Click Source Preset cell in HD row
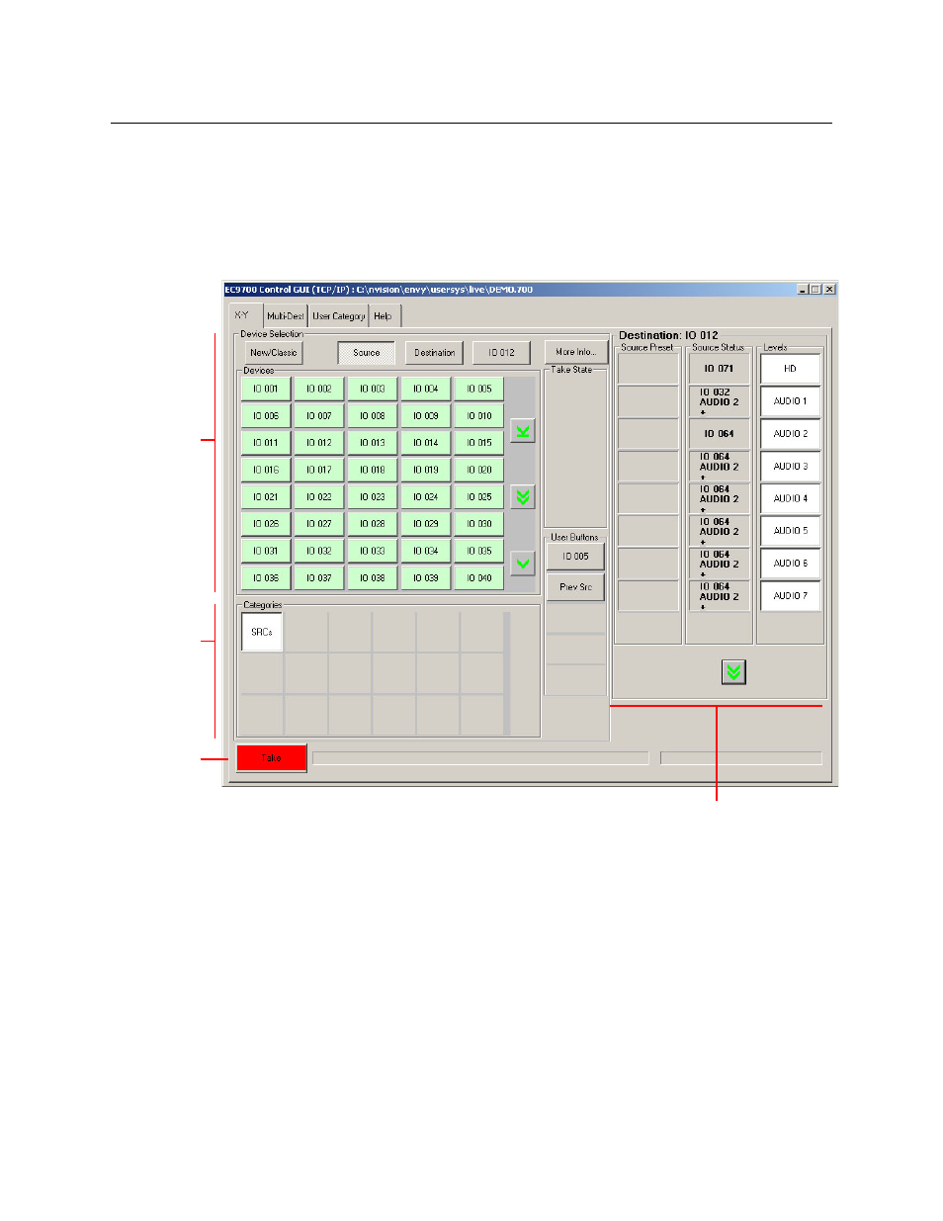The image size is (943, 1221). click(x=647, y=369)
